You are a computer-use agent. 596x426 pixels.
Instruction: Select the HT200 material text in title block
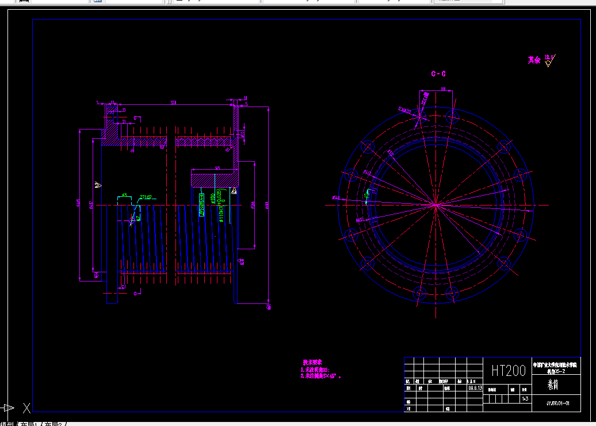[509, 370]
